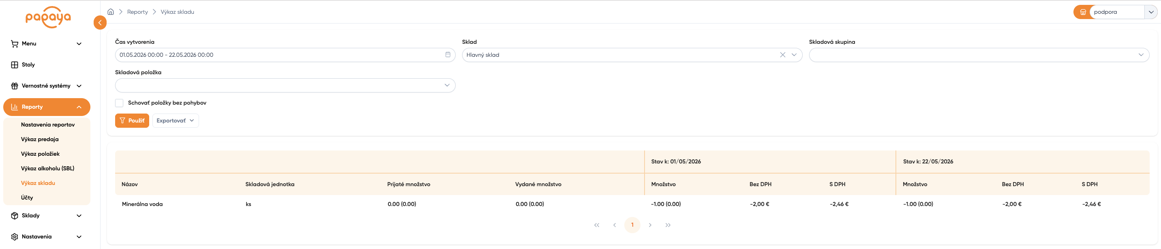Expand the Sklady sidebar section
The width and height of the screenshot is (1161, 249).
click(x=79, y=216)
